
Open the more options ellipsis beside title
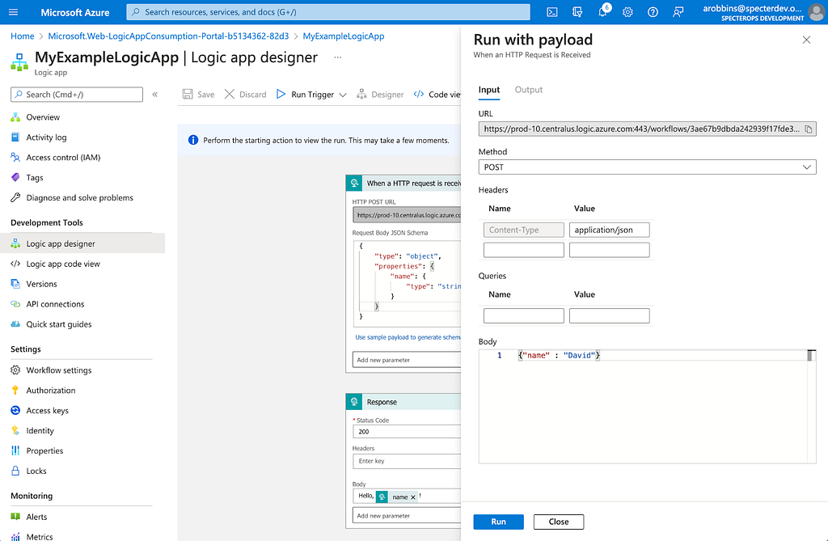[337, 57]
